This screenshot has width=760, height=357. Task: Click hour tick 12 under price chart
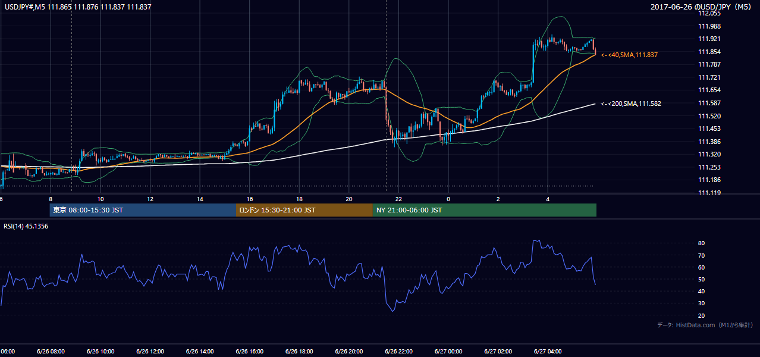tap(150, 199)
